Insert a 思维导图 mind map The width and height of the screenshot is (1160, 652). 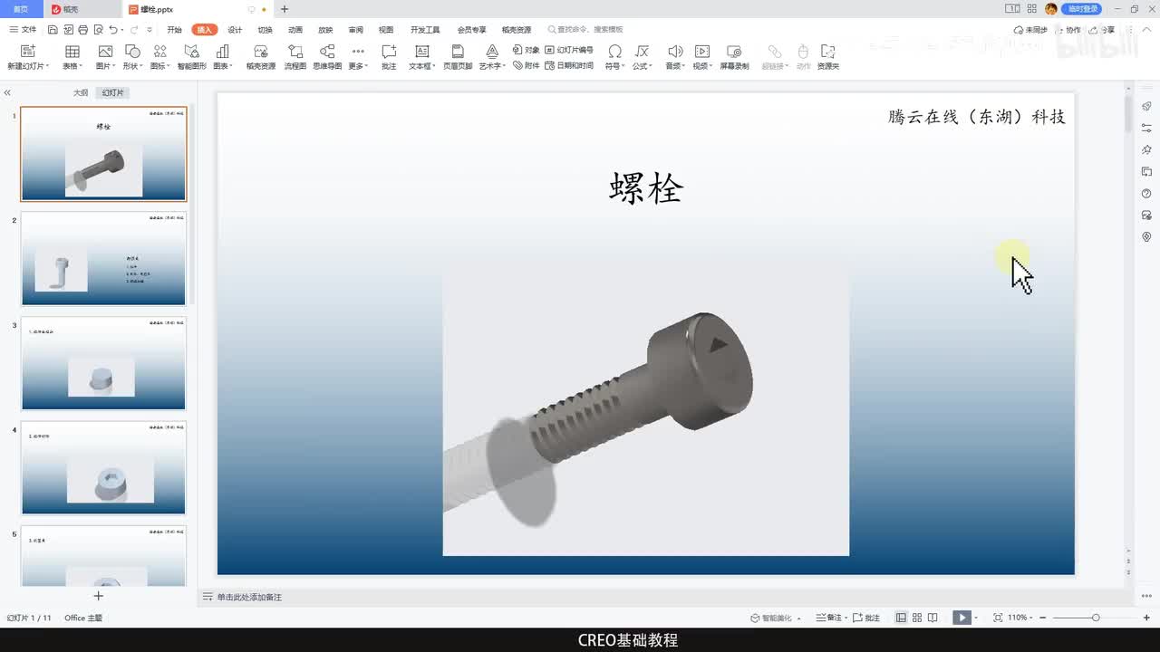pos(327,57)
